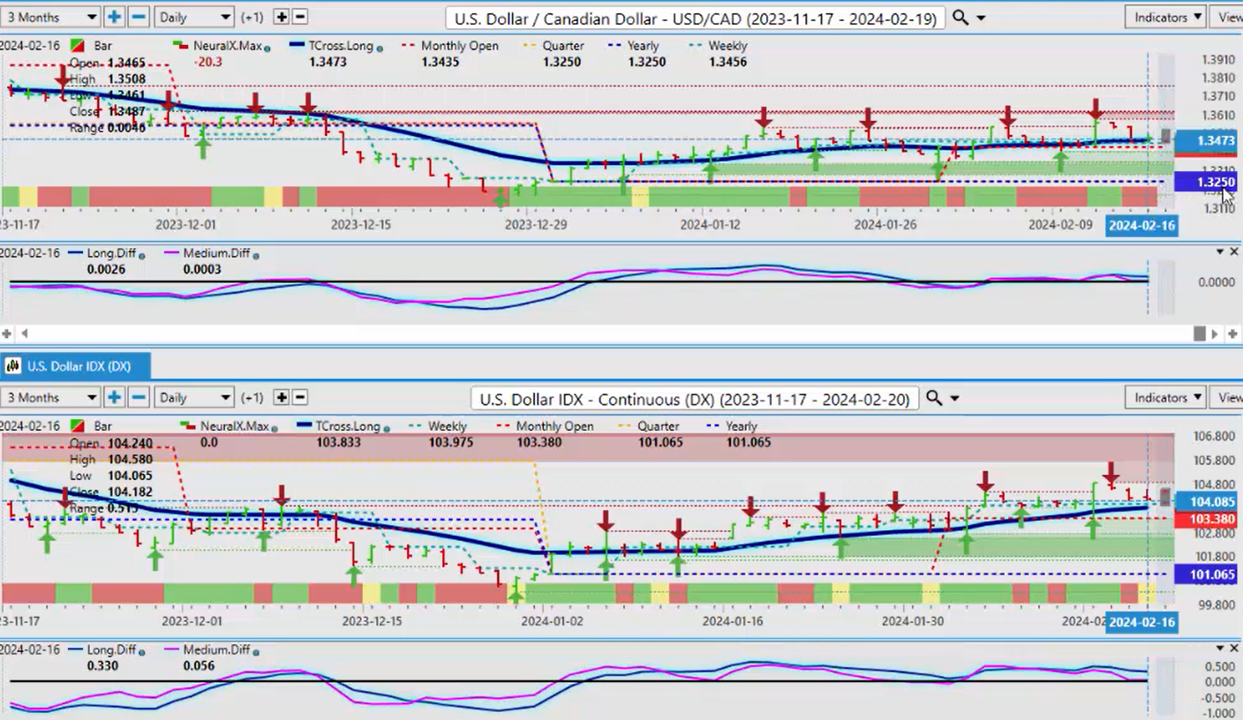Image resolution: width=1243 pixels, height=720 pixels.
Task: Click highlighted 2024-02-16 date on DX axis
Action: (1141, 622)
